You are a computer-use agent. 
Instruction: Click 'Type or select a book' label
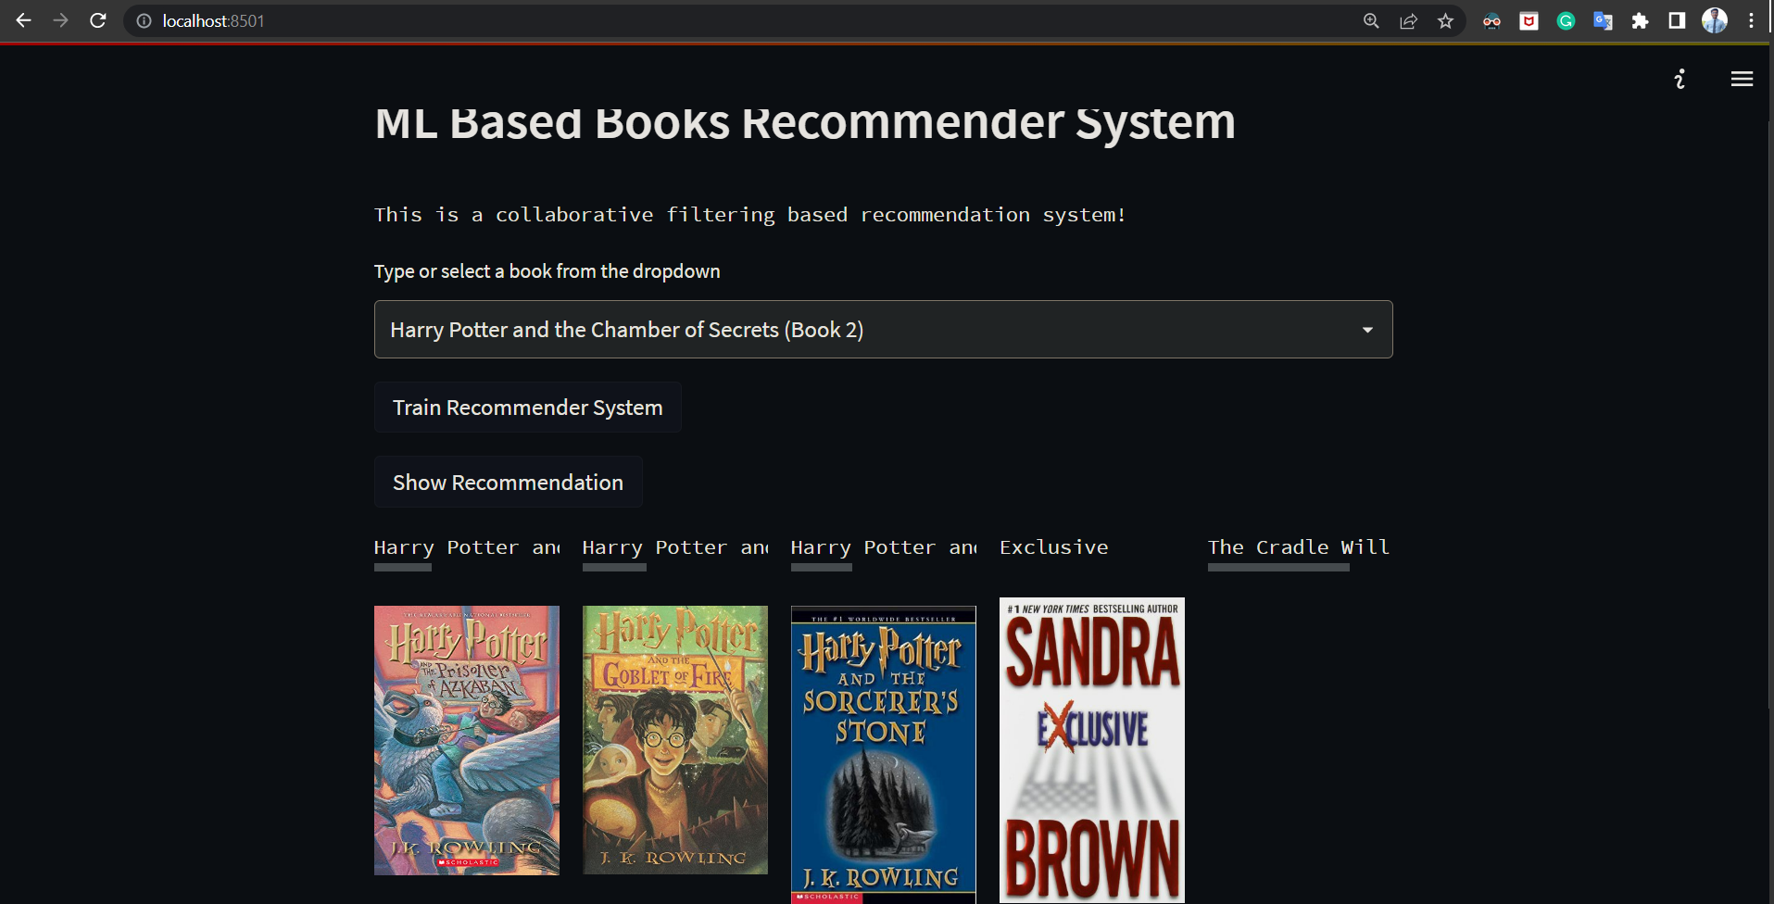tap(547, 271)
